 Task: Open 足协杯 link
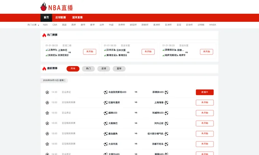click(189, 25)
